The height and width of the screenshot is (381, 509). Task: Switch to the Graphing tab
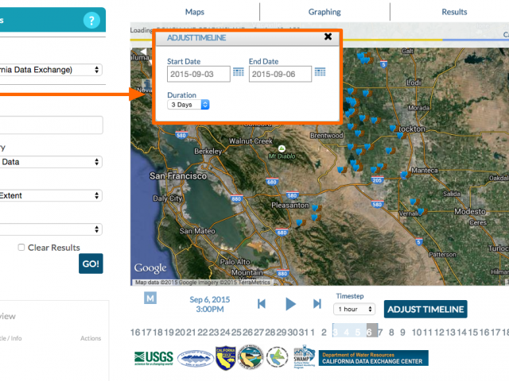(324, 12)
